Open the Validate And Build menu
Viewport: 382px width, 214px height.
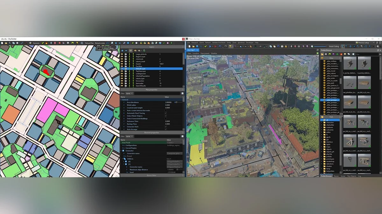tap(218, 42)
